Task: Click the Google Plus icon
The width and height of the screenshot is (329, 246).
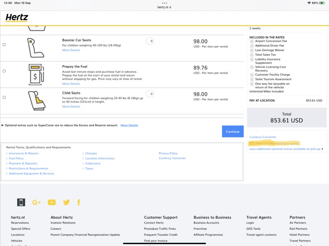Action: tap(36, 202)
